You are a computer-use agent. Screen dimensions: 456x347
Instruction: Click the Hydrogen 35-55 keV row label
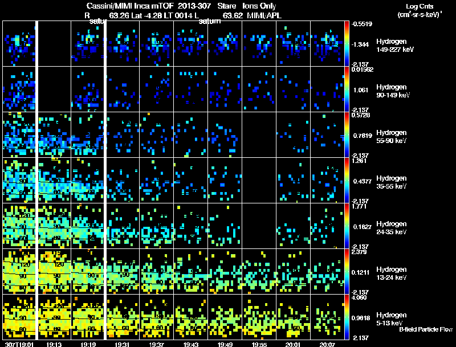coord(392,182)
